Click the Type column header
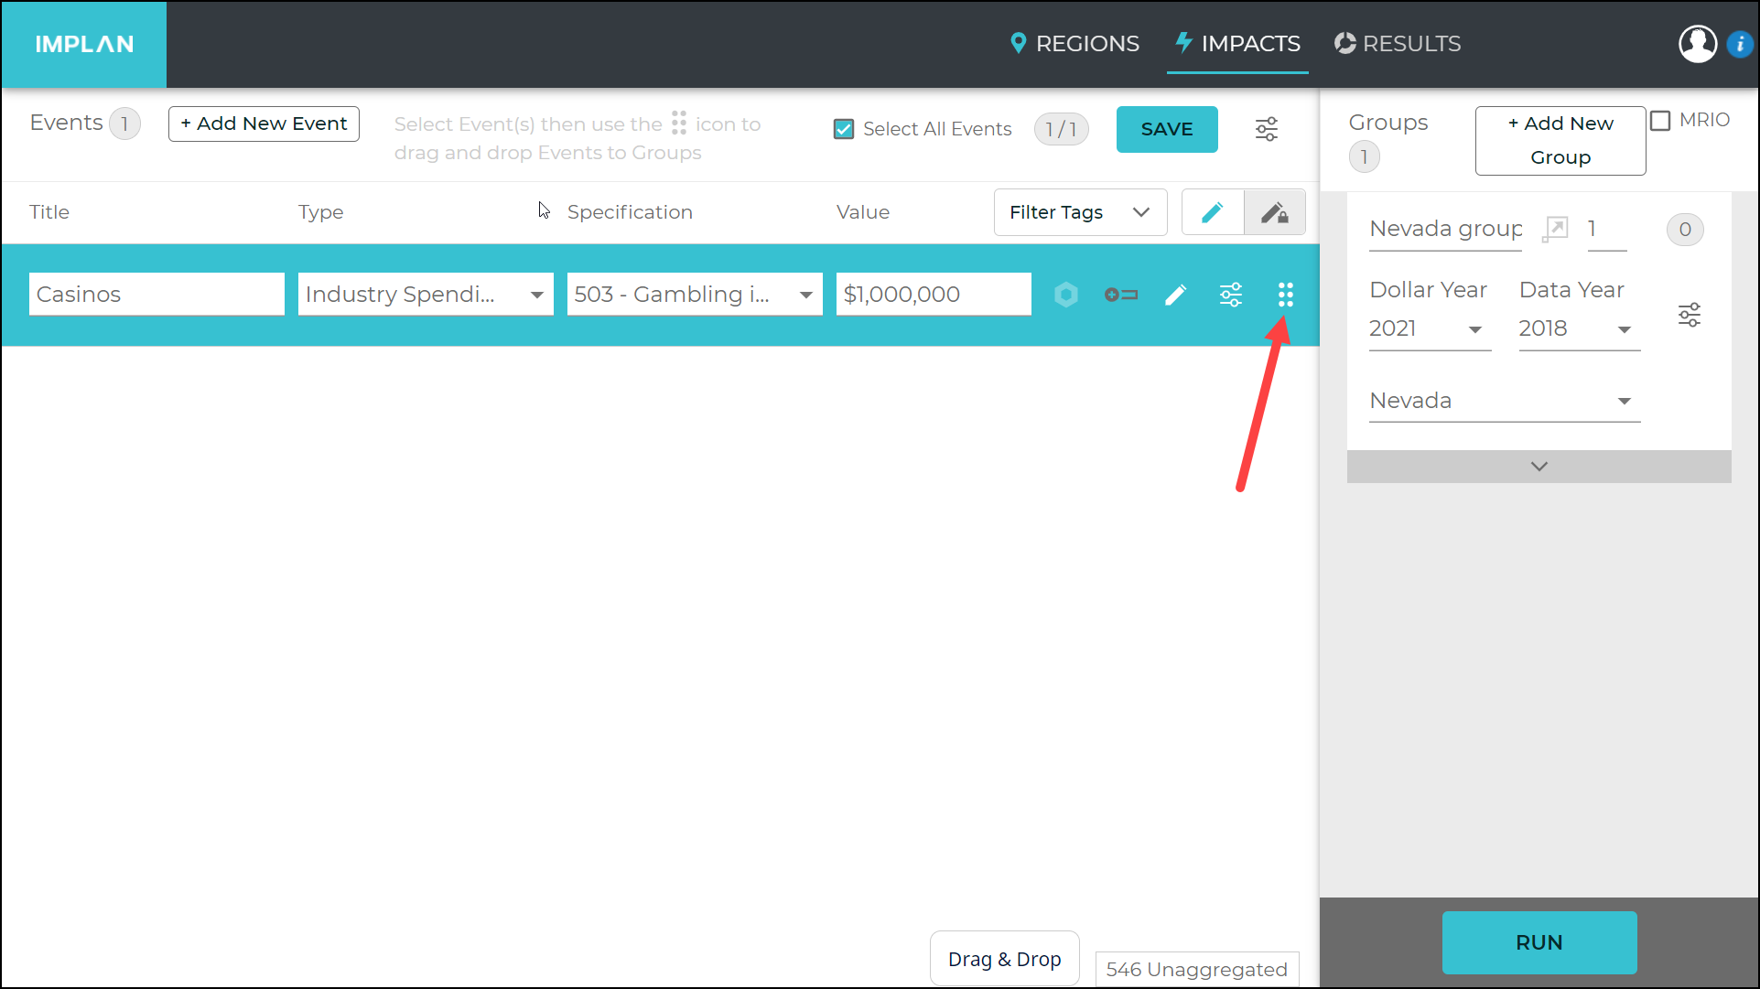1760x989 pixels. click(320, 212)
